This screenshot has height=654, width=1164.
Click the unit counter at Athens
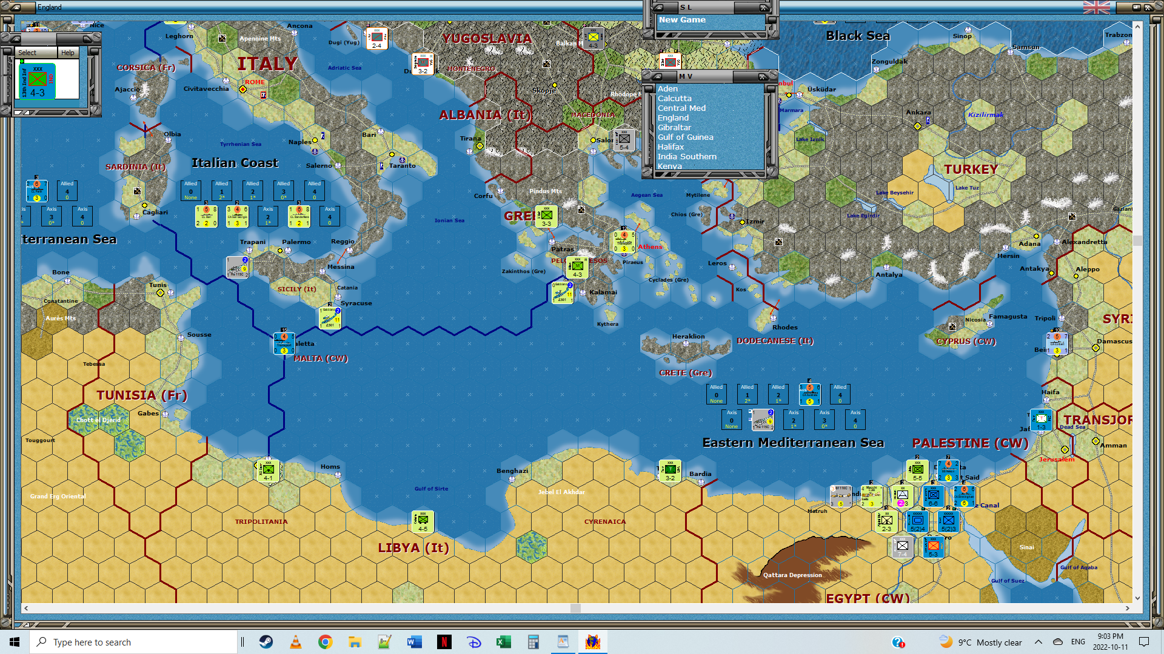click(624, 241)
